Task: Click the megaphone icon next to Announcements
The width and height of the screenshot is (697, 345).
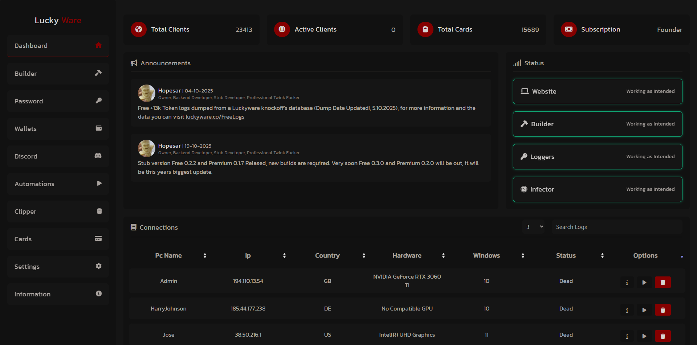Action: pyautogui.click(x=134, y=63)
